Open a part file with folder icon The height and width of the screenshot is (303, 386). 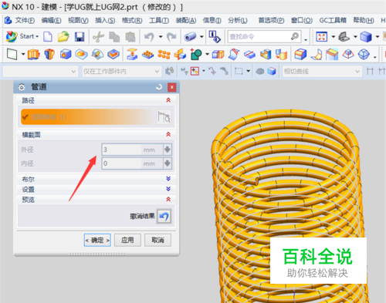click(63, 37)
